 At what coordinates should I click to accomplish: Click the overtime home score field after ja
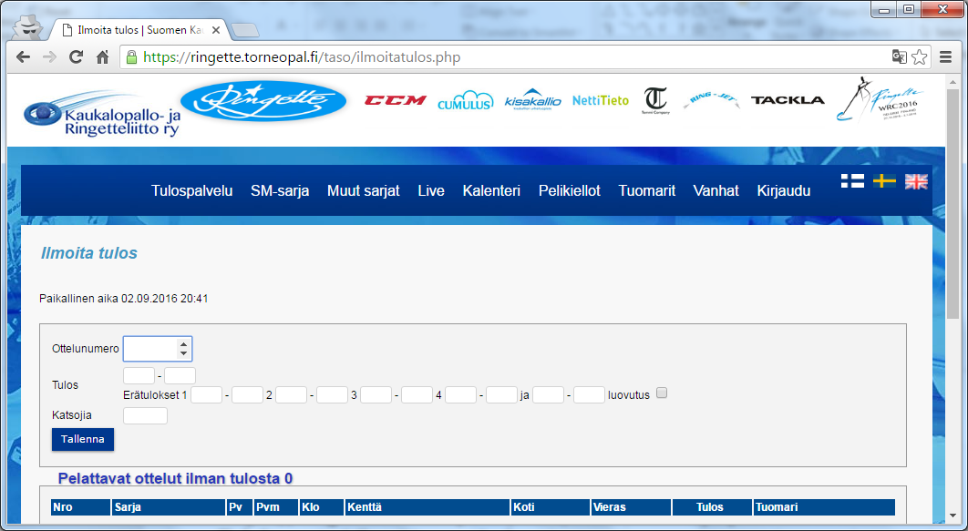click(548, 394)
